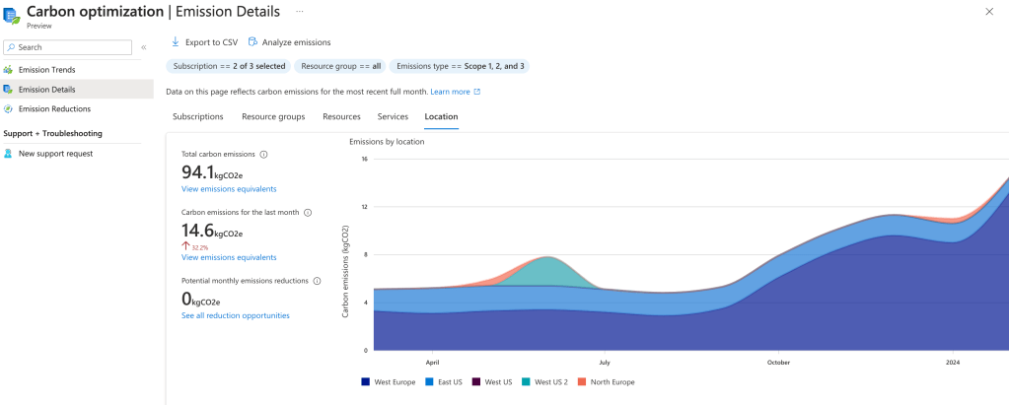
Task: Open the Emissions type filter pill
Action: point(460,66)
